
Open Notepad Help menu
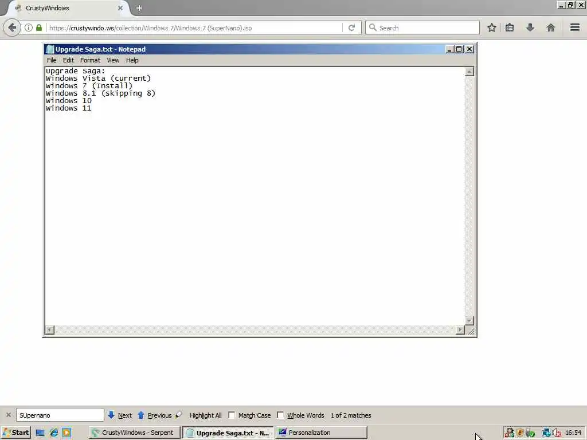132,60
